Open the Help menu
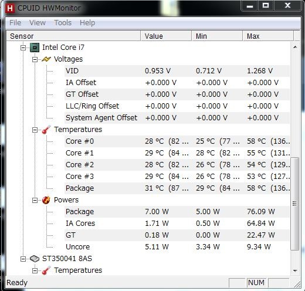 [x=87, y=23]
